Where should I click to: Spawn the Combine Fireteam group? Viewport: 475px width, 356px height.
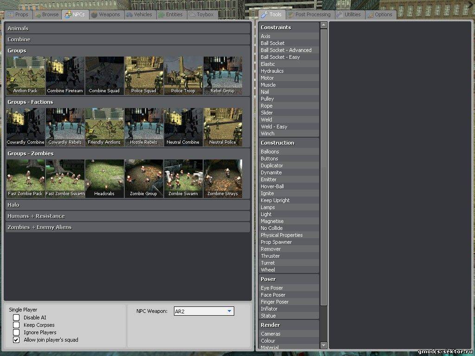coord(65,76)
